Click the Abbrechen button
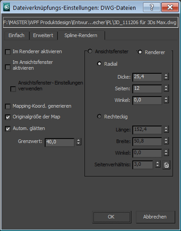This screenshot has height=231, width=181. 155,217
